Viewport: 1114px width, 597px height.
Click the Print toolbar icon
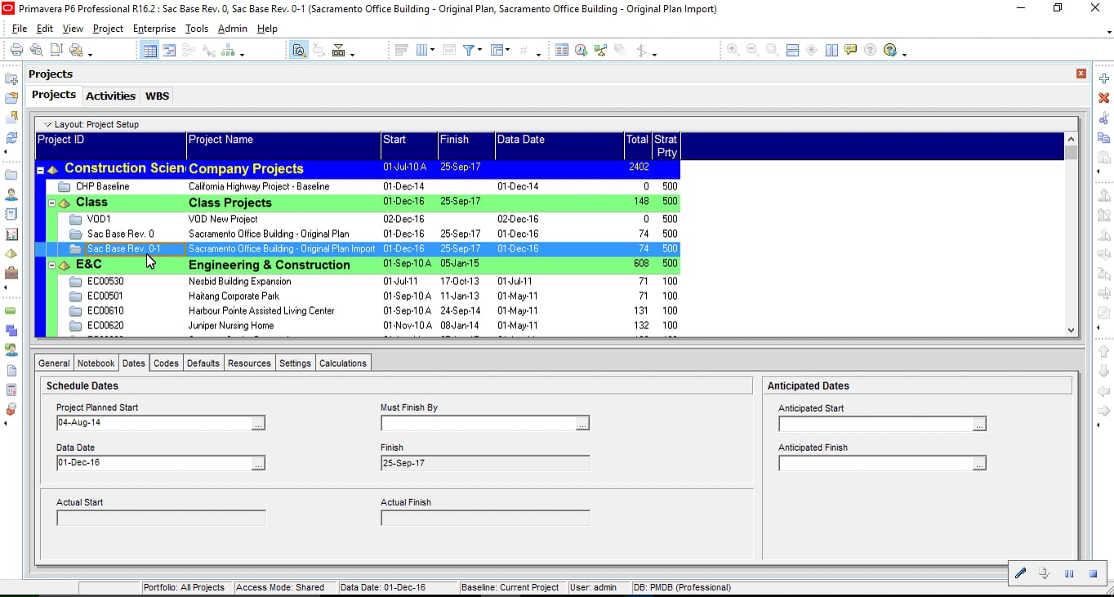click(x=16, y=50)
